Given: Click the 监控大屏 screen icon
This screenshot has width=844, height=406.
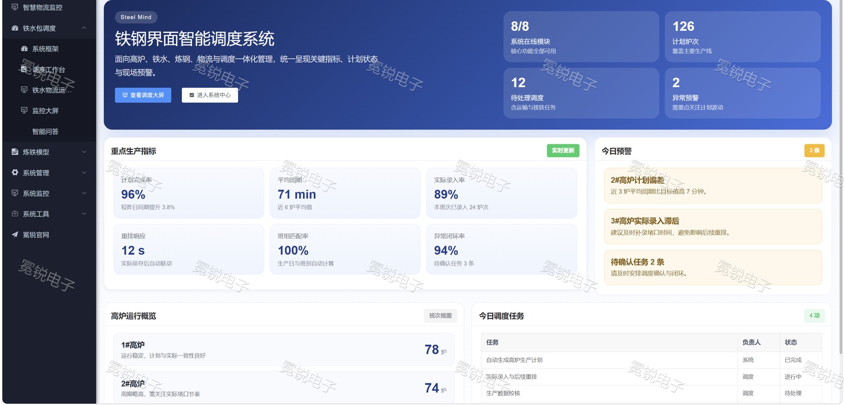Looking at the screenshot, I should click(x=24, y=110).
